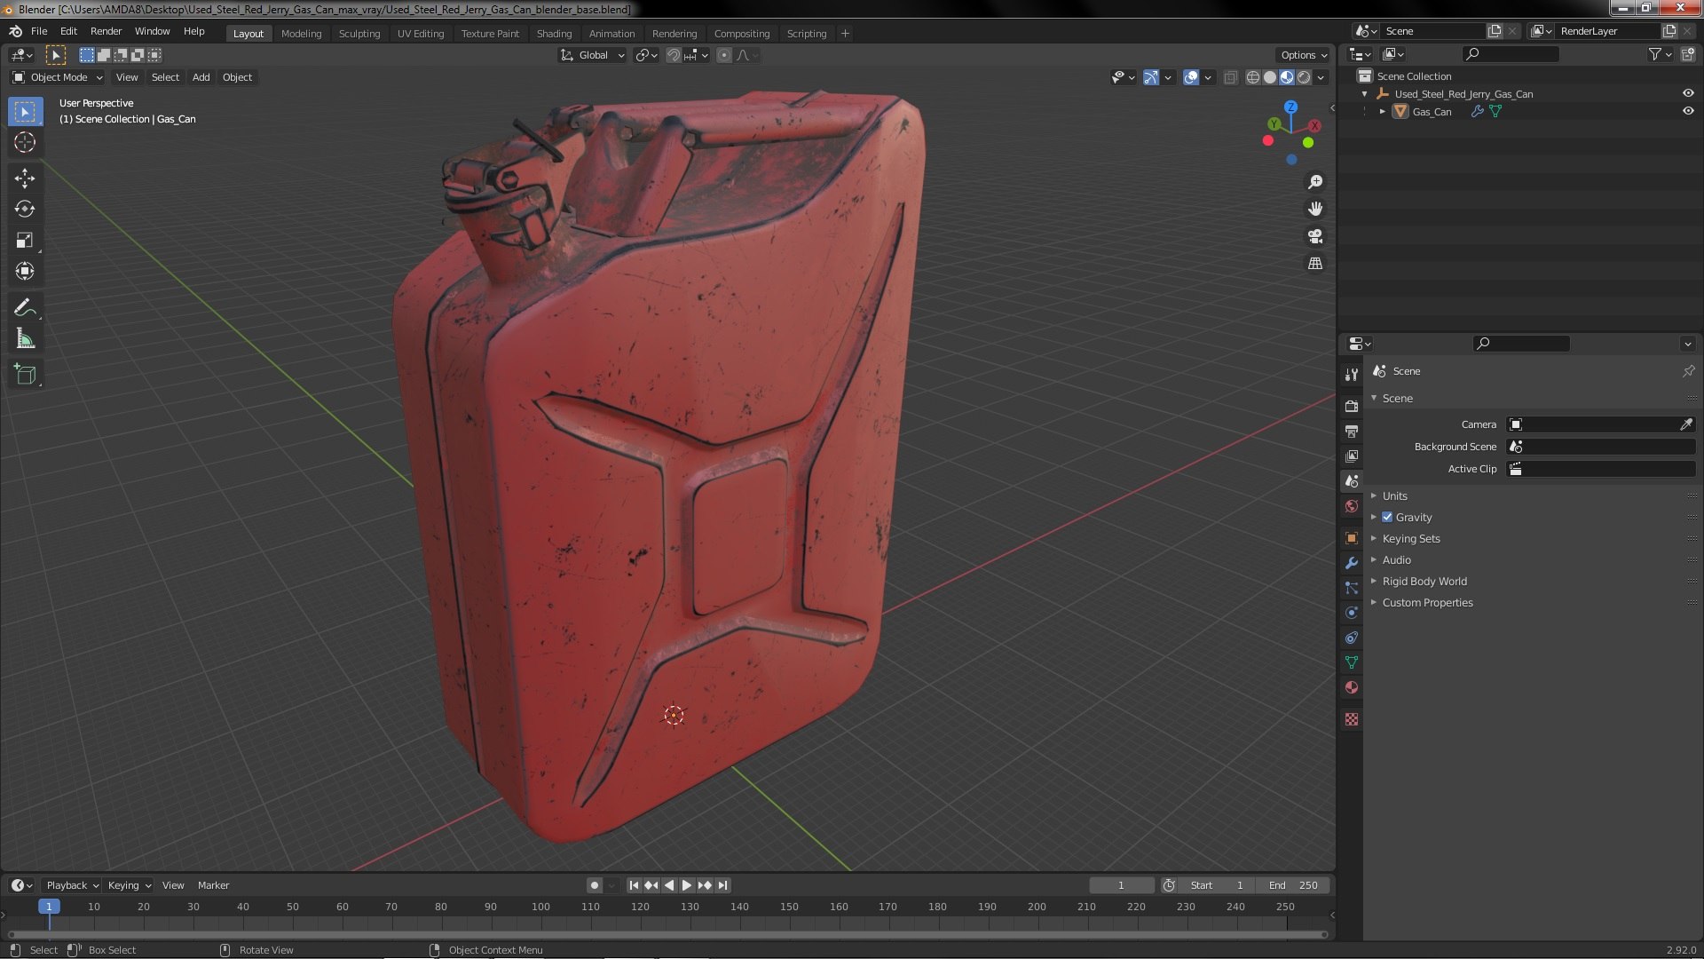
Task: Select the Move tool in toolbar
Action: pos(25,178)
